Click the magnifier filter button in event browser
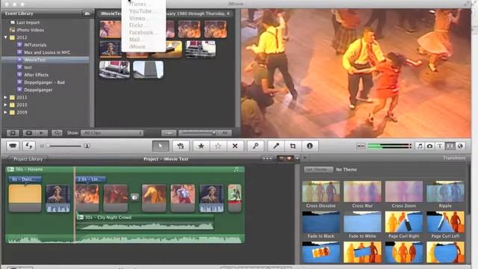Viewport: 478px width, 269px height. tap(57, 133)
